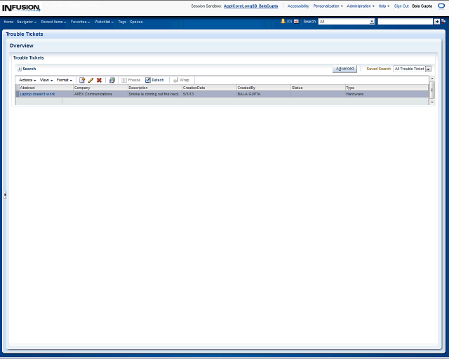Open the notifications bell icon
Screen dimensions: 449x359
pos(283,21)
